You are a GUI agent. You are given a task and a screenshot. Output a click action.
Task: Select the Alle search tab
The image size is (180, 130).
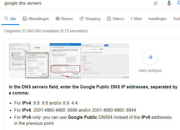10,19
